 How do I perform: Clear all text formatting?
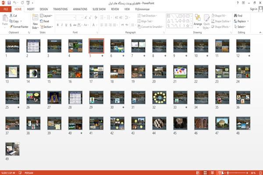point(96,18)
